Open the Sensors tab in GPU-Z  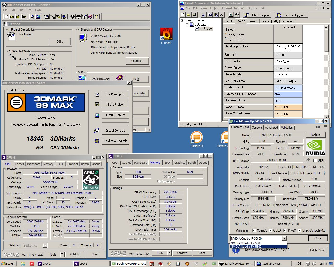[257, 128]
